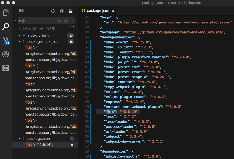Open the Extensions view icon
This screenshot has width=234, height=159.
[x=6, y=68]
